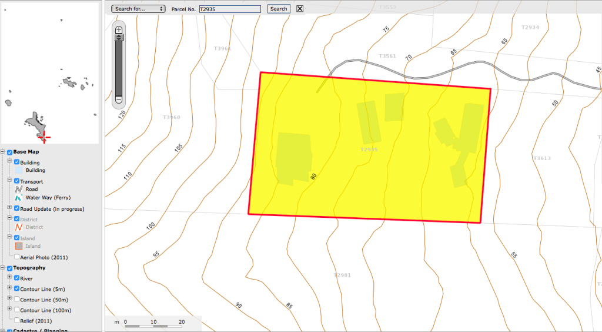
Task: Click the gray Island legend swatch
Action: [19, 246]
